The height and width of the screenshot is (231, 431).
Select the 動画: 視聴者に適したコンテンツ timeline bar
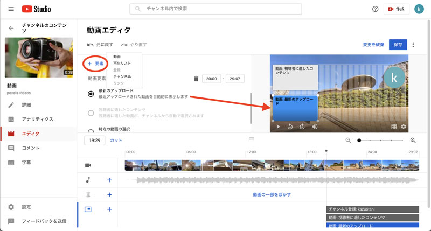click(x=372, y=218)
